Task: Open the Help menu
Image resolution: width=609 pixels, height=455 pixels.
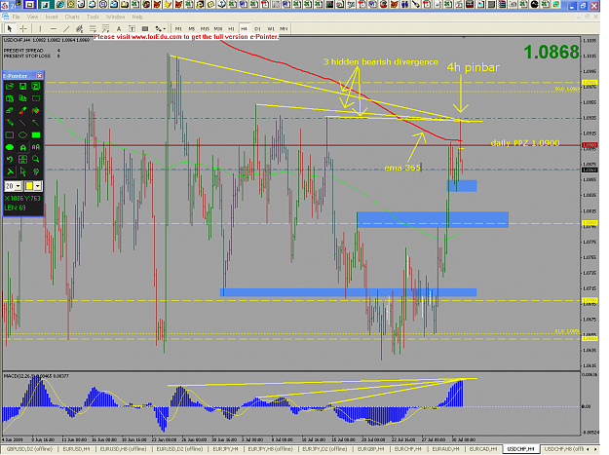Action: pyautogui.click(x=137, y=17)
